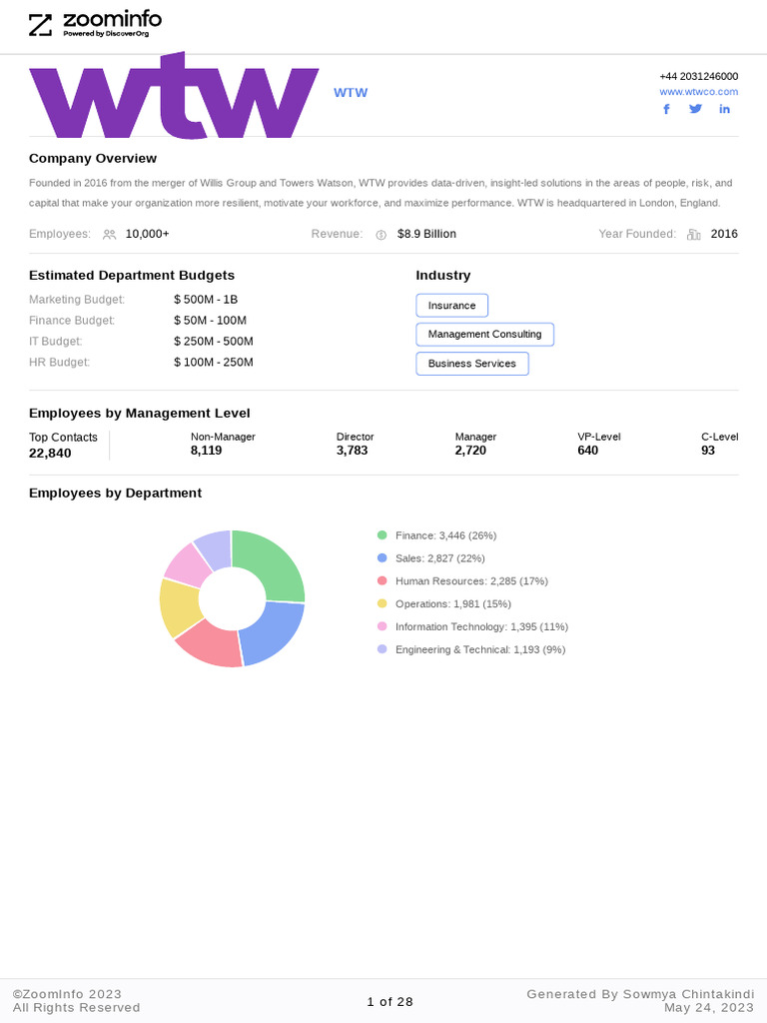Click the yellow Operations legend dot

[383, 603]
